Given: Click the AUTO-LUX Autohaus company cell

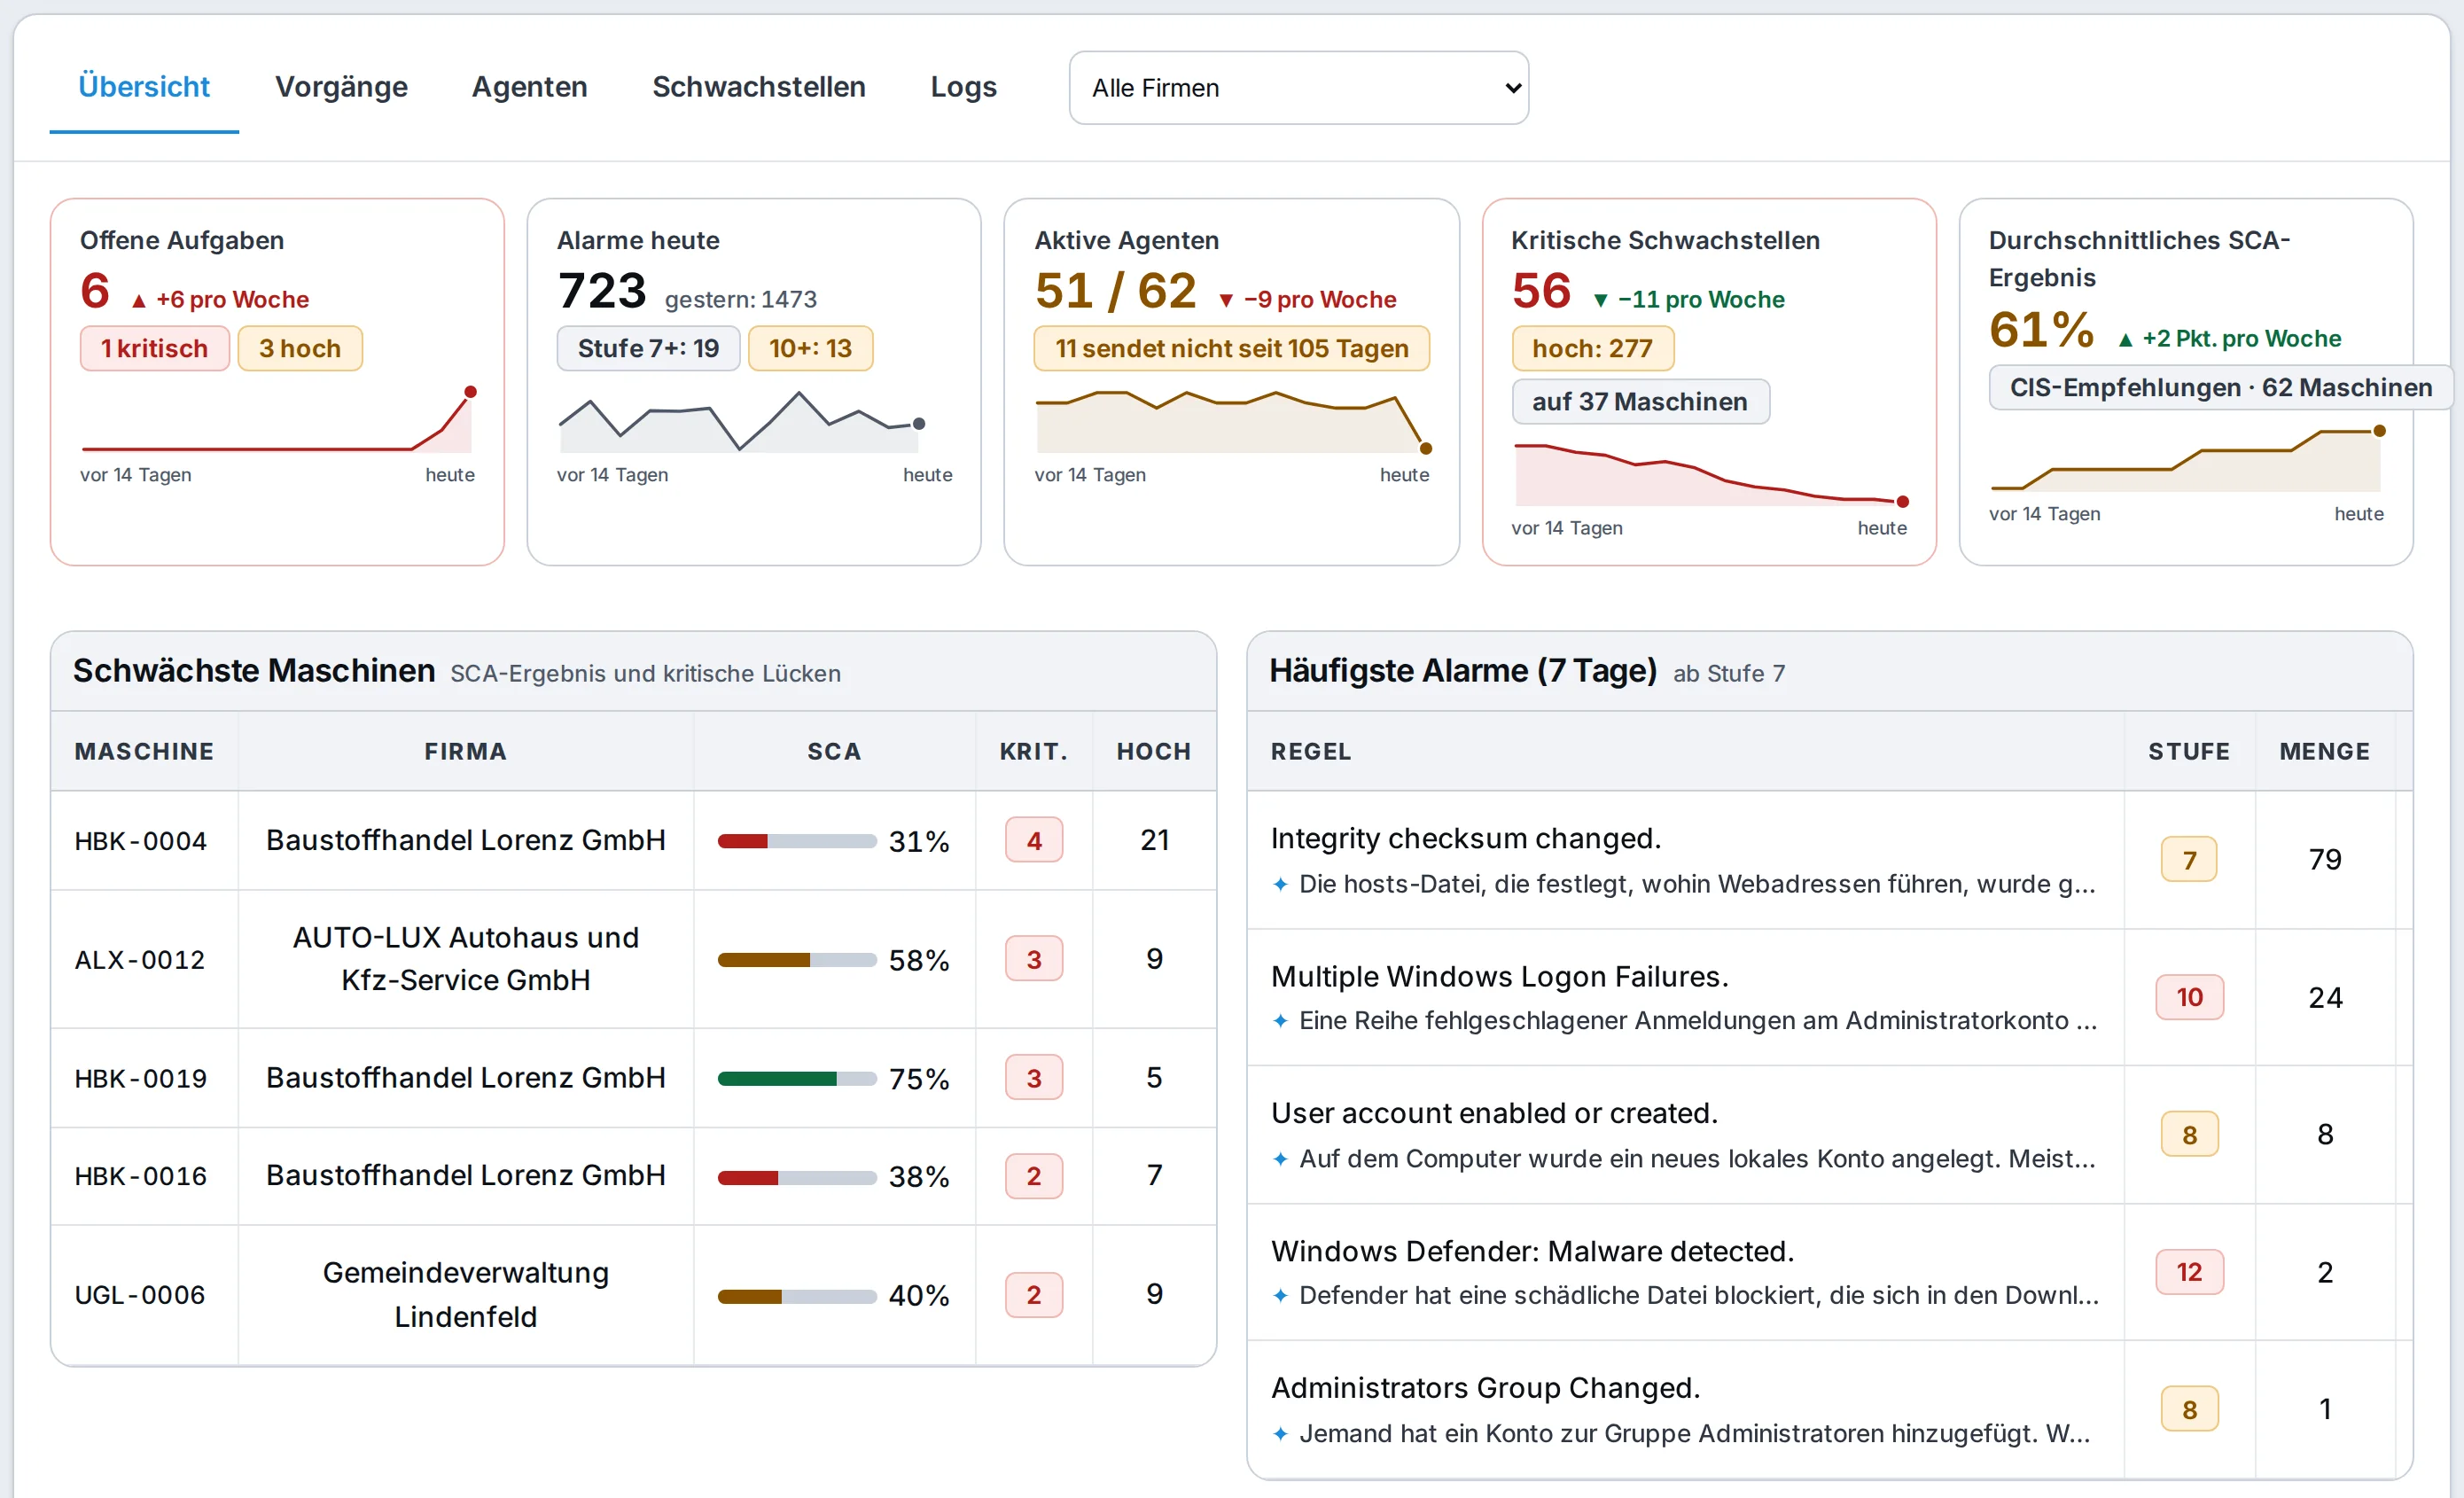Looking at the screenshot, I should pyautogui.click(x=466, y=960).
